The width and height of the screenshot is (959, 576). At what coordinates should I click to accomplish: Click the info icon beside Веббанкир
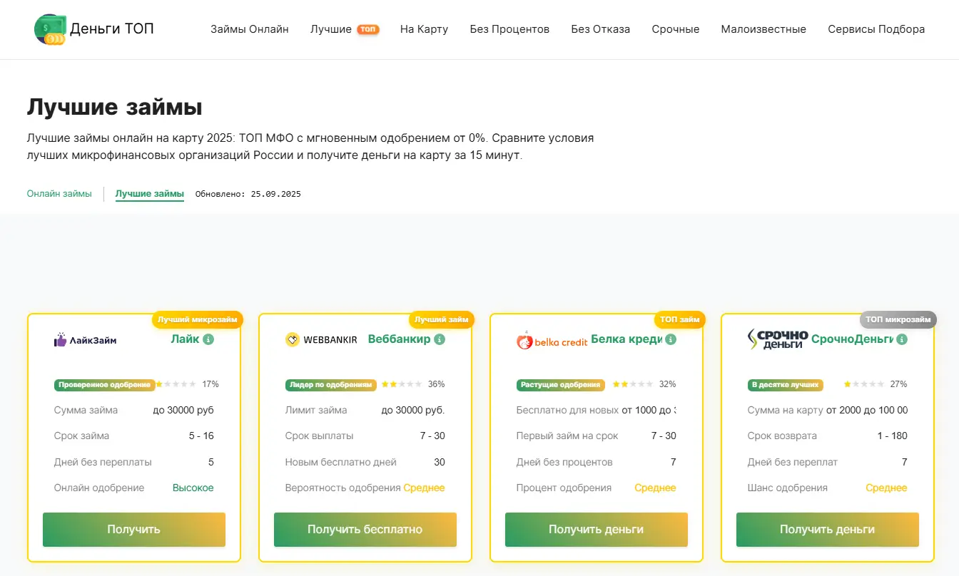coord(440,339)
